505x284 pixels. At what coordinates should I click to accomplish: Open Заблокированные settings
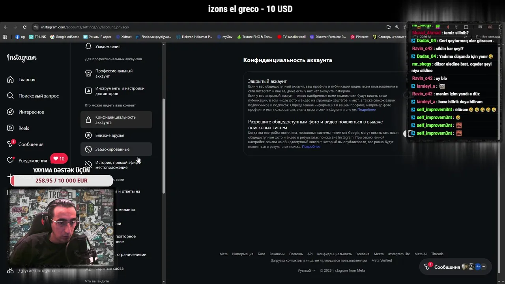(116, 149)
